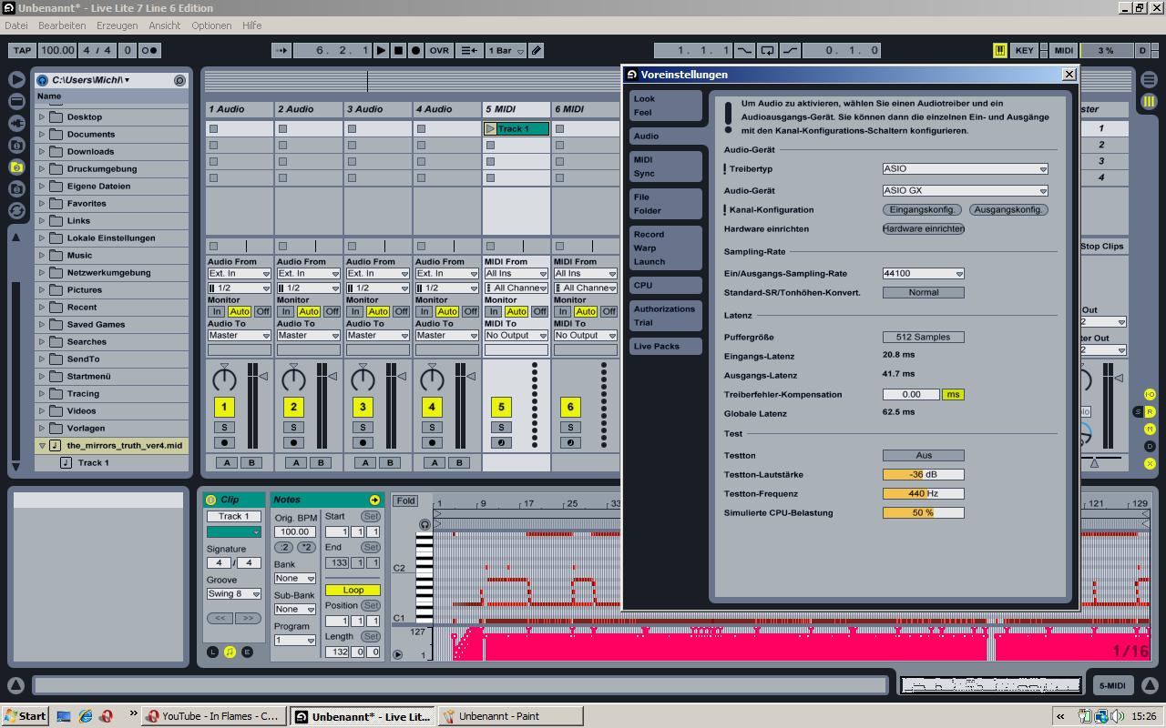Click the Follow arrow icon in transport
The height and width of the screenshot is (728, 1166).
(281, 51)
